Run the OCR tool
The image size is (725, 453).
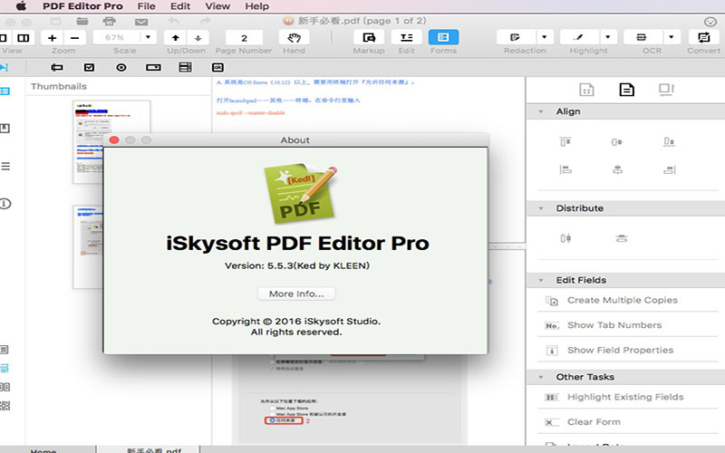pyautogui.click(x=643, y=37)
